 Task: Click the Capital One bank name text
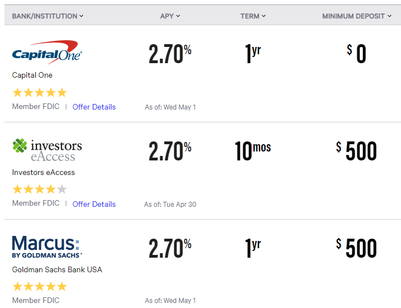pyautogui.click(x=32, y=75)
